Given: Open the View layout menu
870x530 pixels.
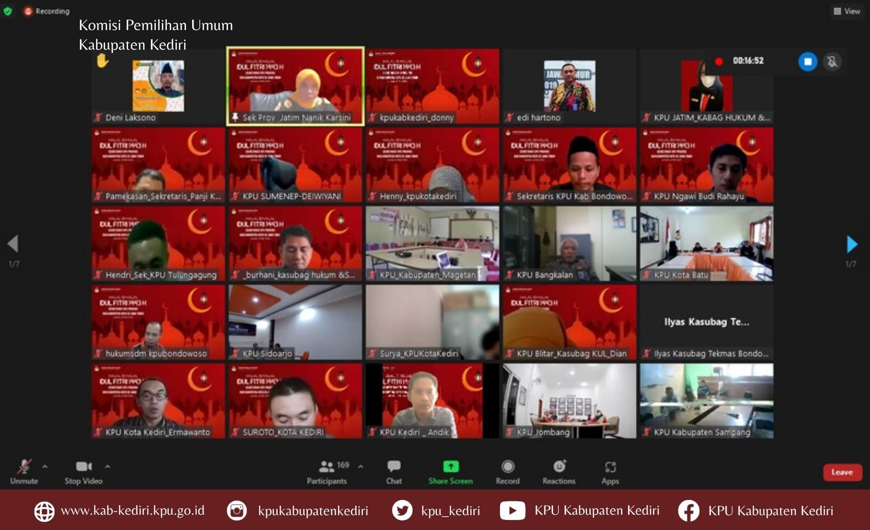Looking at the screenshot, I should 847,11.
